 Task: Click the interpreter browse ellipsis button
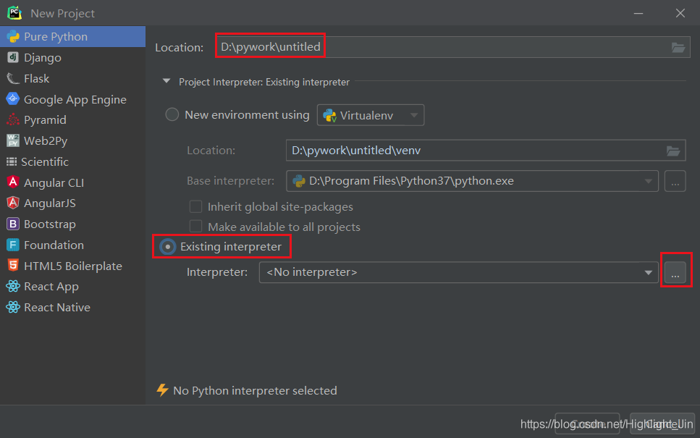coord(675,273)
